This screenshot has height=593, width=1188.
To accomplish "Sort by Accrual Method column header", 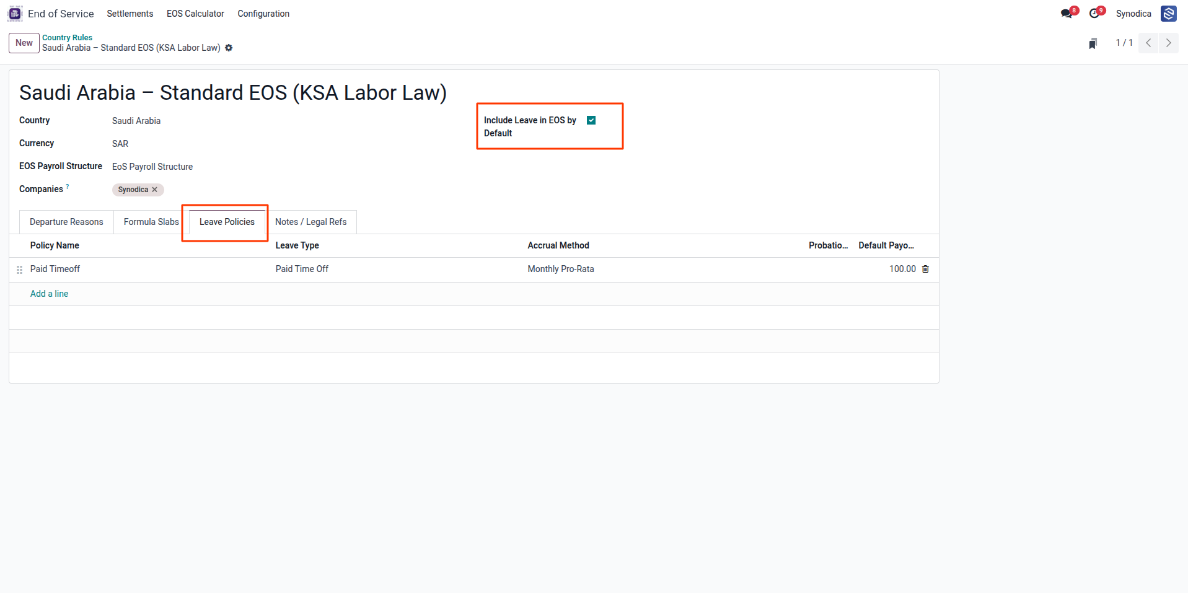I will [x=558, y=245].
